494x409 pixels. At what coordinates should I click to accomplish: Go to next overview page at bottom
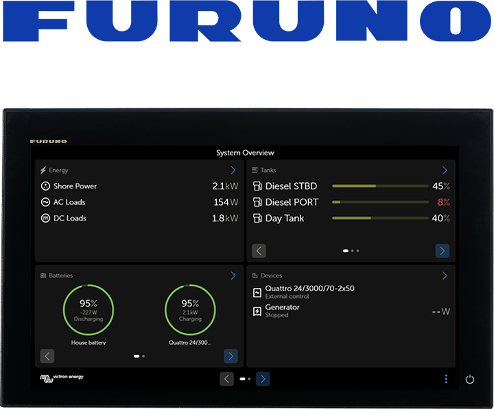point(263,379)
